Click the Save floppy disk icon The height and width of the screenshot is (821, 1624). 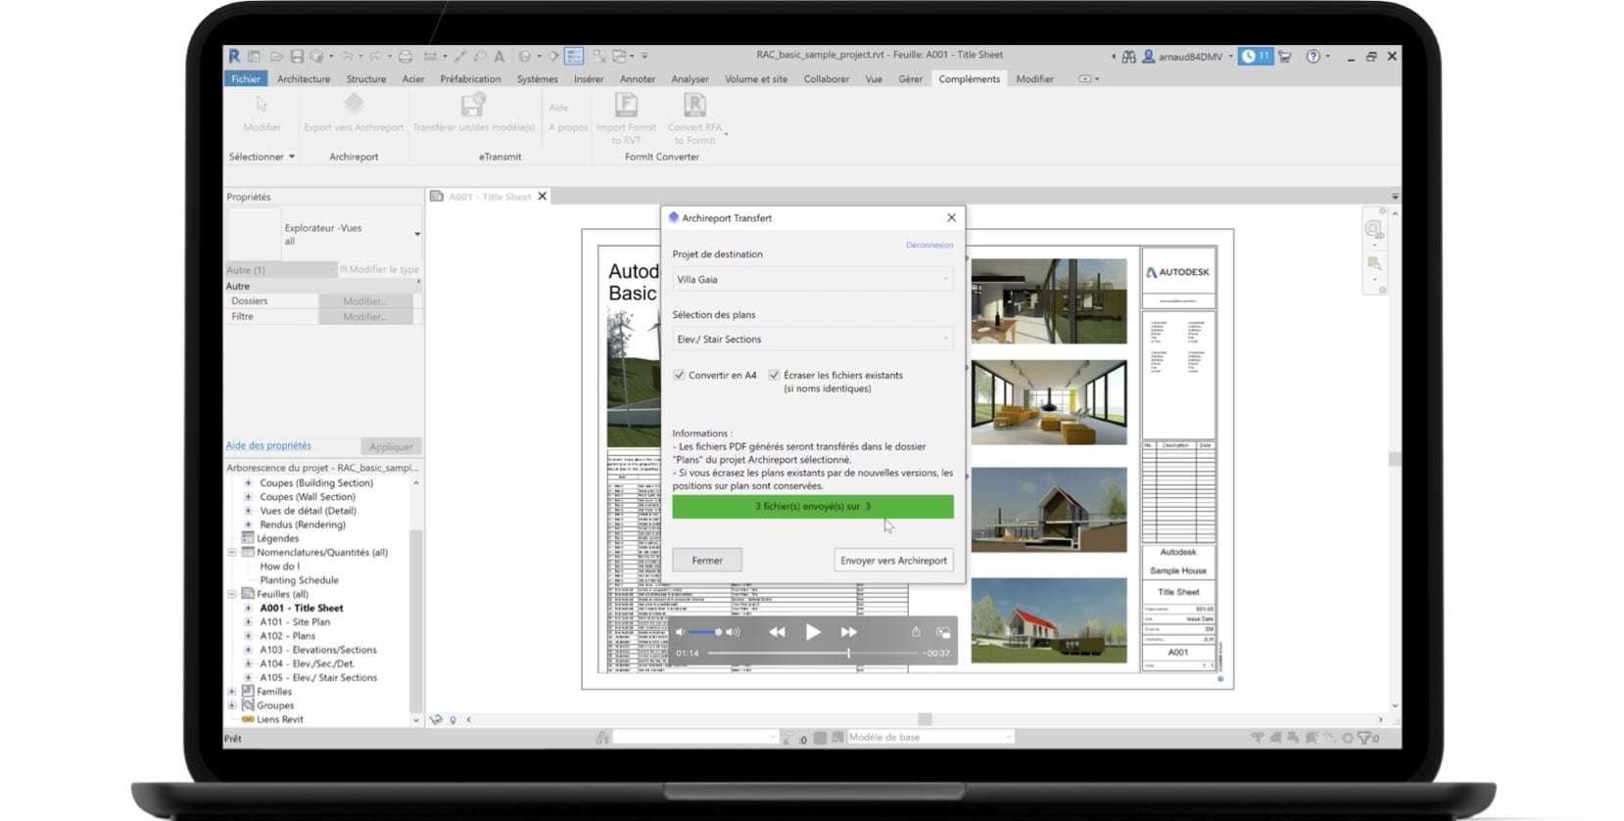click(x=297, y=57)
